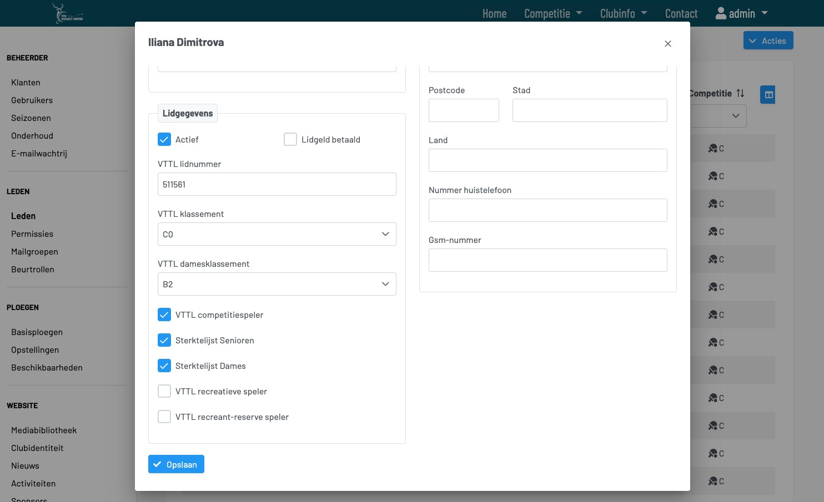Viewport: 824px width, 502px height.
Task: Expand the VTTL damesklassement dropdown
Action: pyautogui.click(x=277, y=284)
